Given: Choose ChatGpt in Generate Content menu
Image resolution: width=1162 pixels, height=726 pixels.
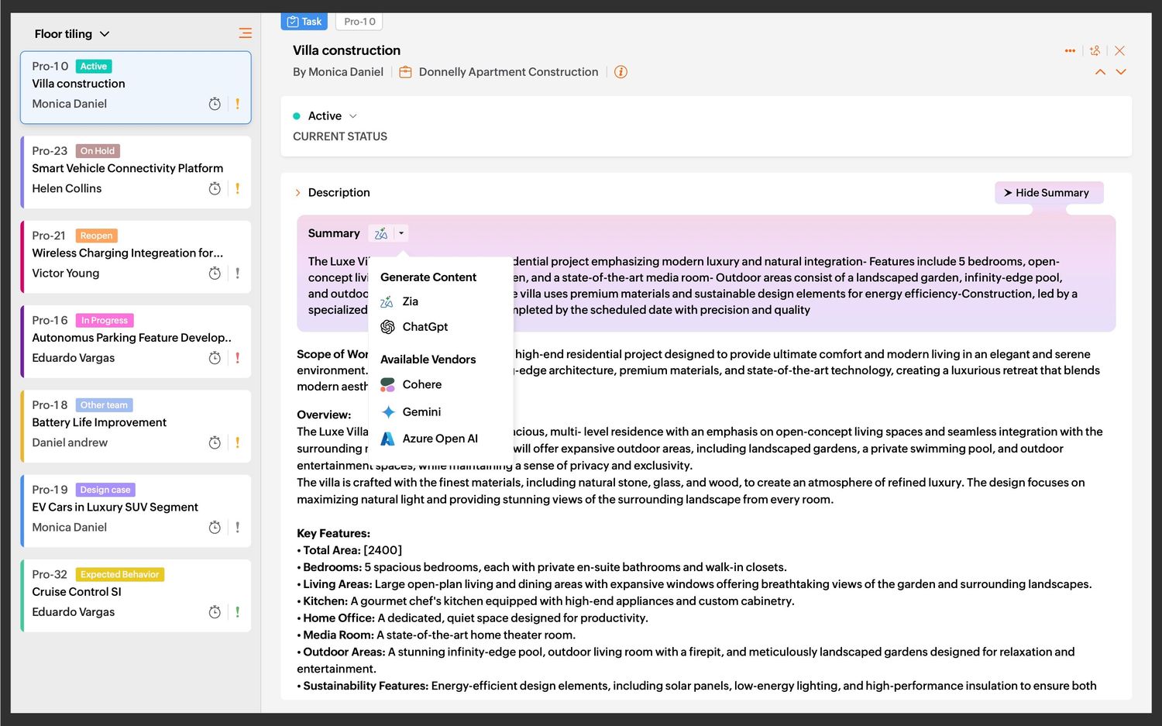Looking at the screenshot, I should pos(425,327).
